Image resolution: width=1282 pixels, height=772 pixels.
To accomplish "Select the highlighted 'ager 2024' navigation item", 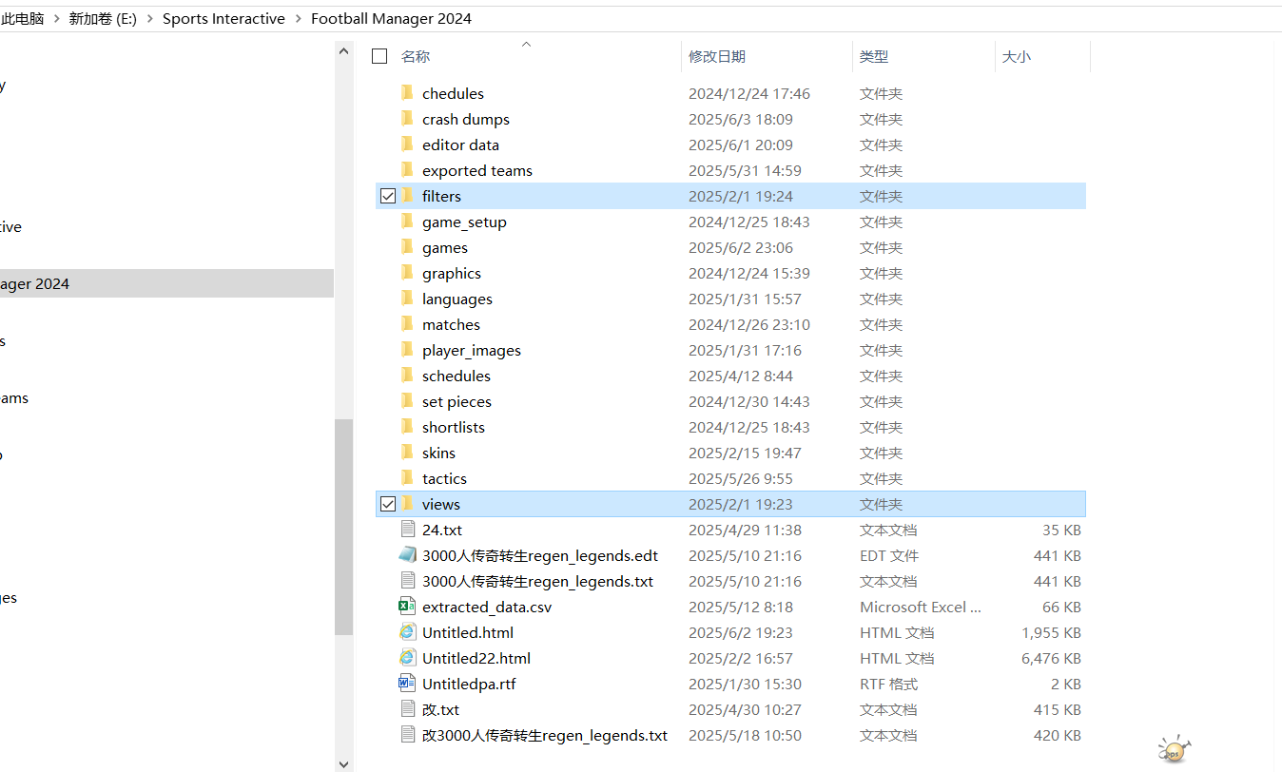I will [x=166, y=283].
